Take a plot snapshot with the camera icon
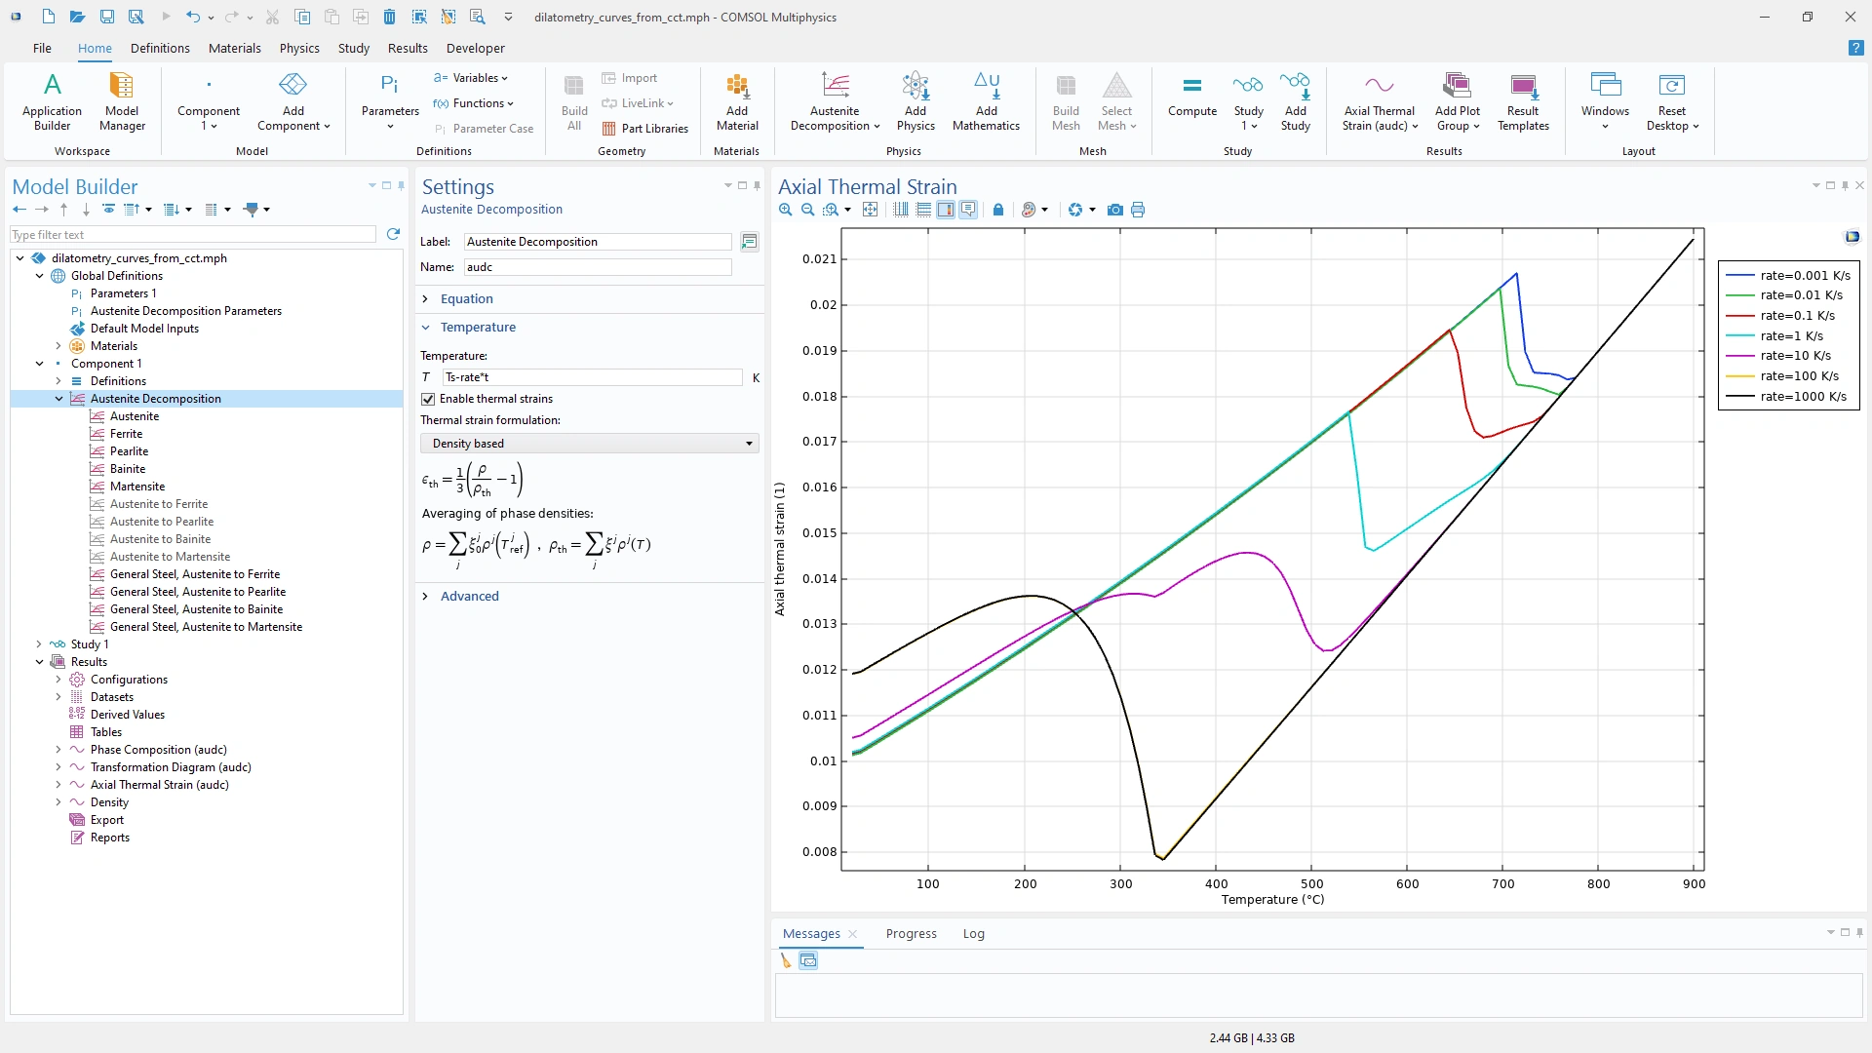The width and height of the screenshot is (1872, 1053). click(1114, 210)
